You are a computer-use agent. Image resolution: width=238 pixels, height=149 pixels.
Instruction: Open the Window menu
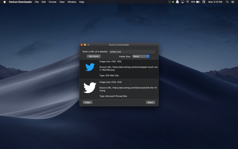click(x=72, y=2)
